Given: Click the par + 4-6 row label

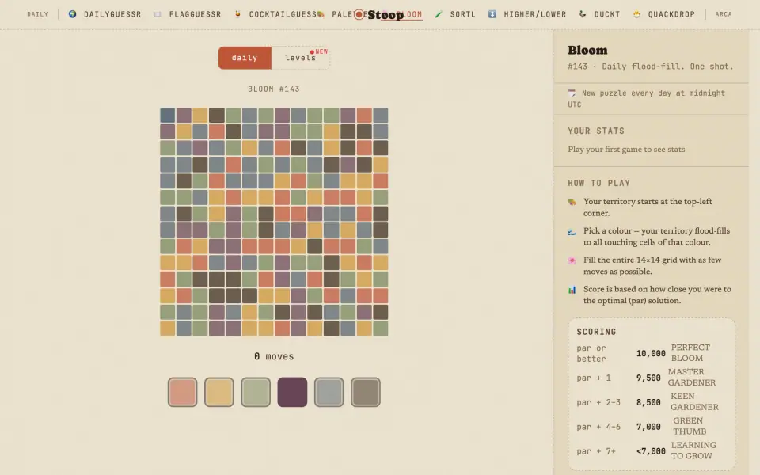Looking at the screenshot, I should [598, 427].
